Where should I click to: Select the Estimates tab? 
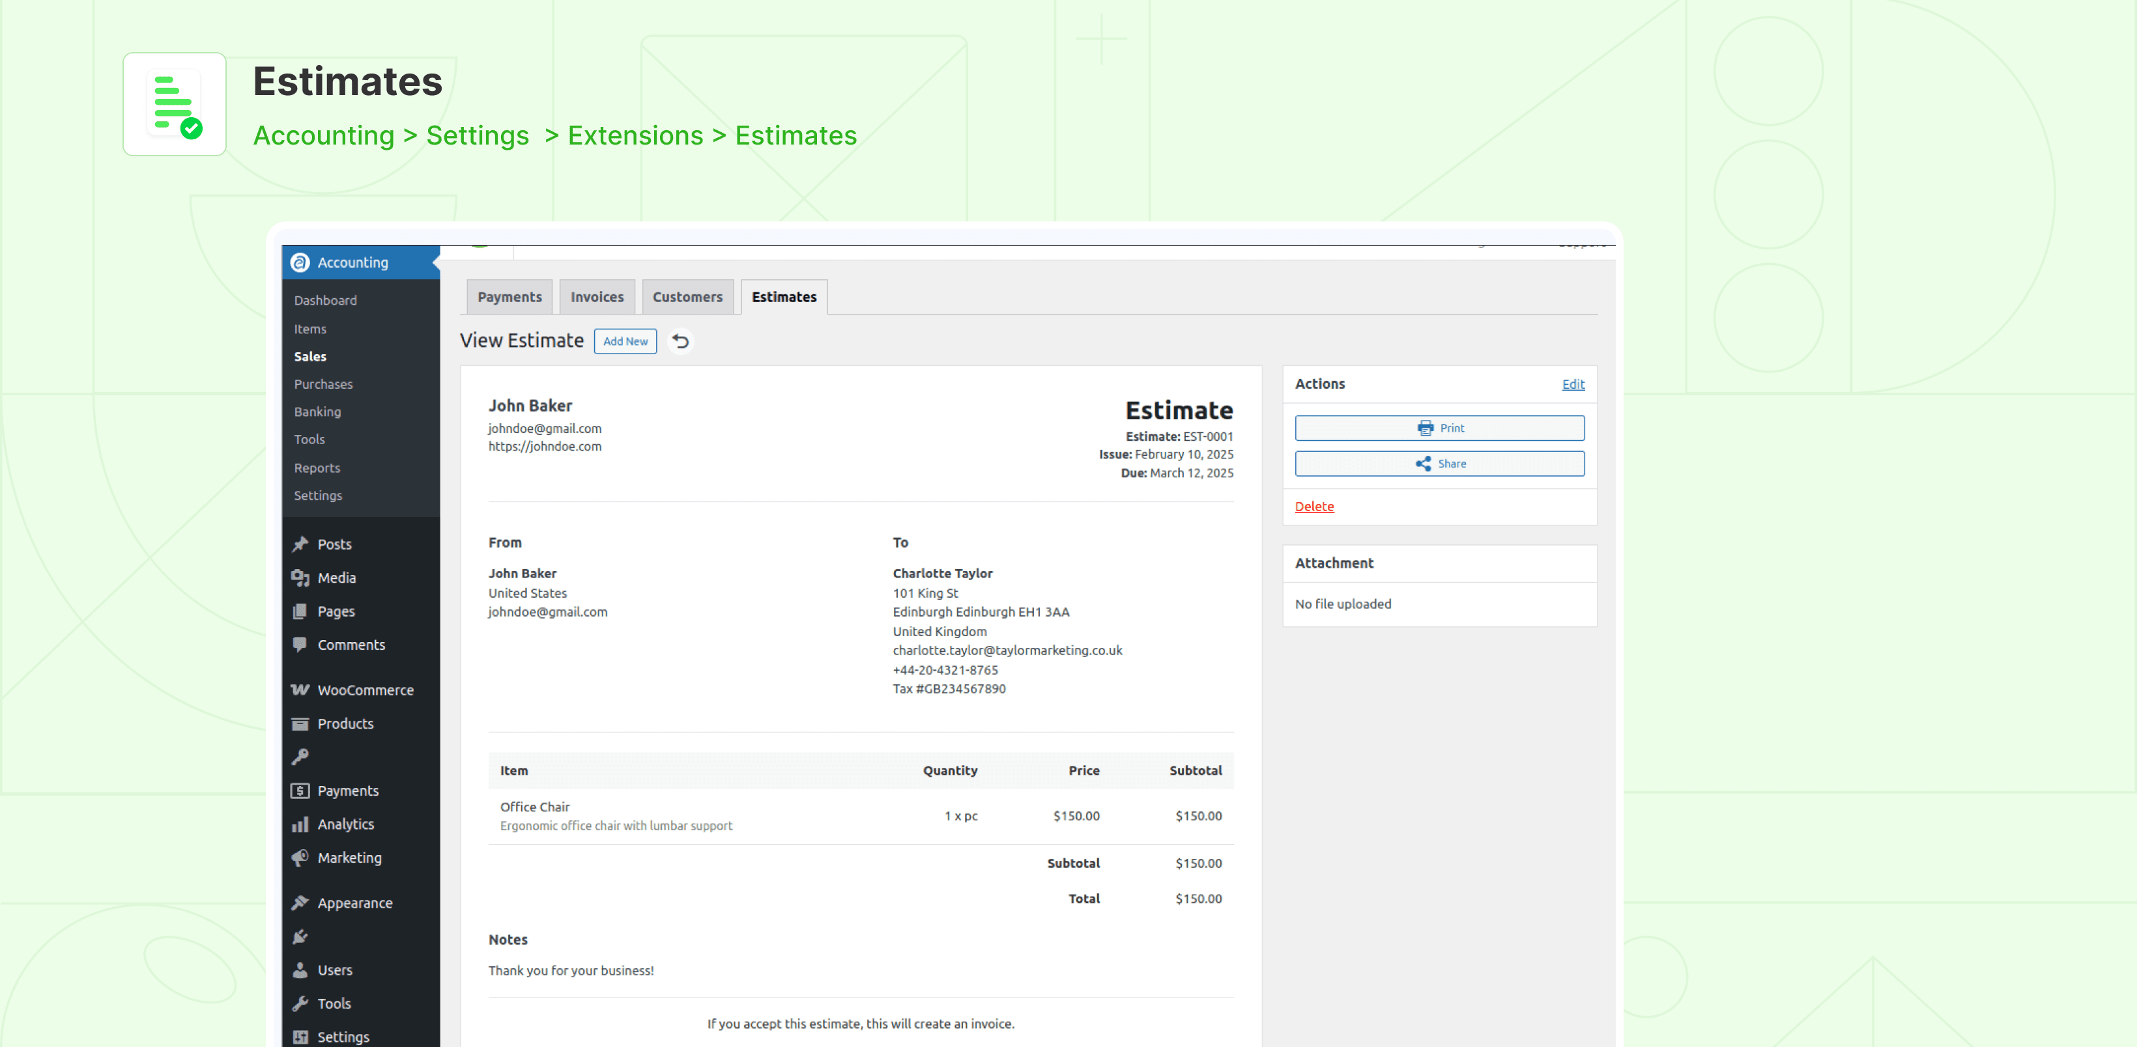click(784, 297)
